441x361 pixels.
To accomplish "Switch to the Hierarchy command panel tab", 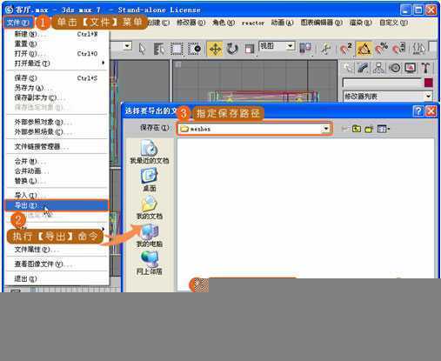I will [378, 68].
